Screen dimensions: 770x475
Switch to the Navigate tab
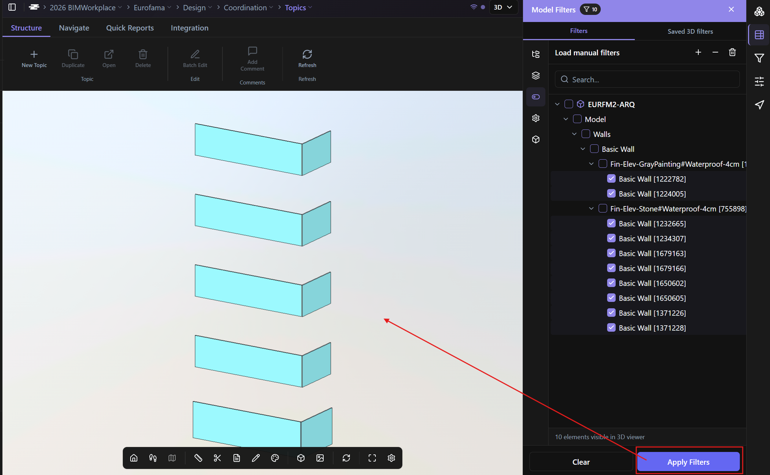(74, 28)
